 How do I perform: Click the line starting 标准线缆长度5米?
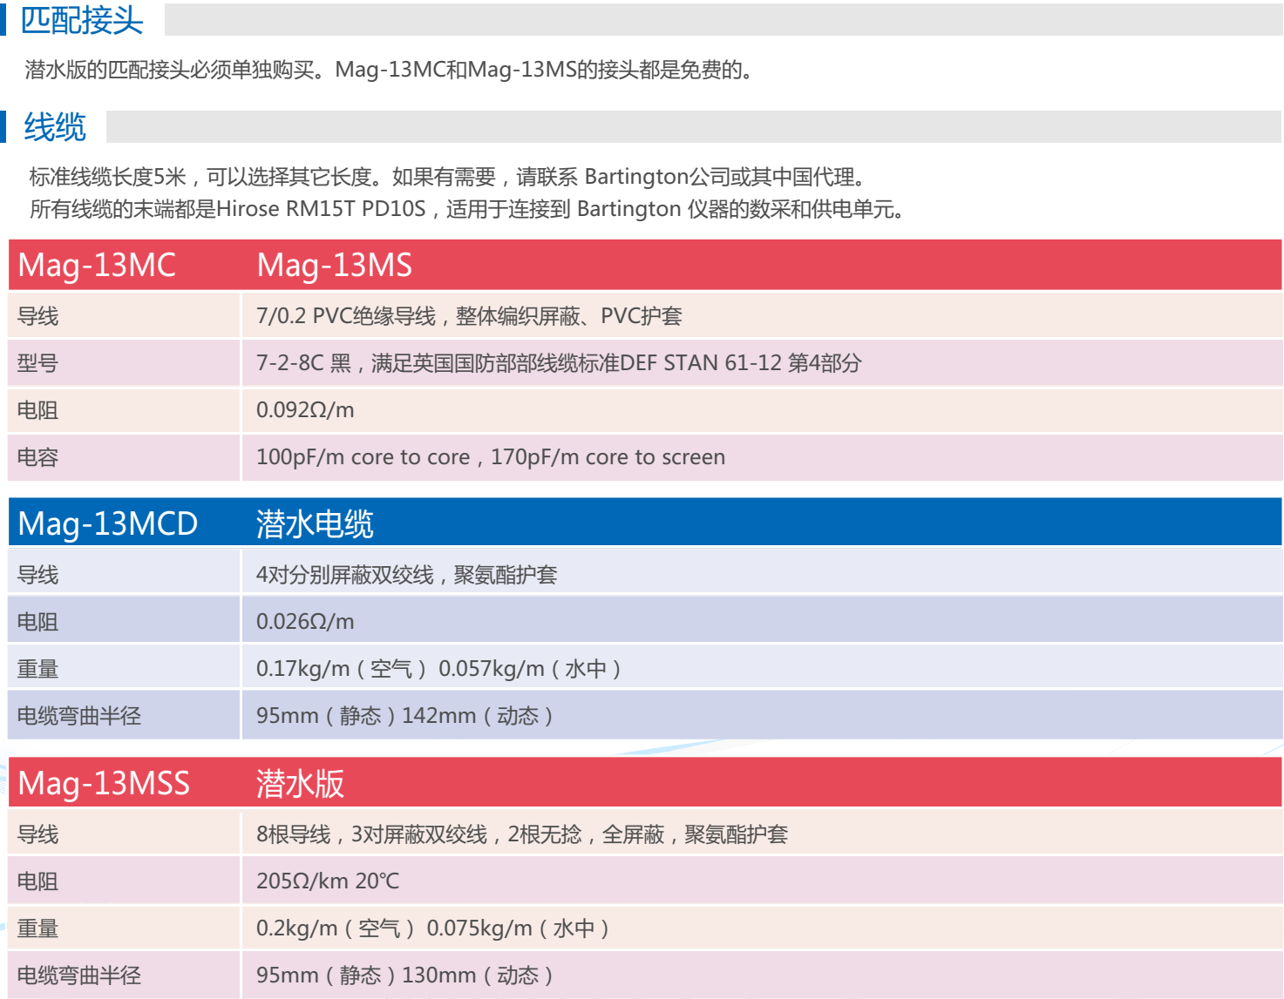(450, 177)
